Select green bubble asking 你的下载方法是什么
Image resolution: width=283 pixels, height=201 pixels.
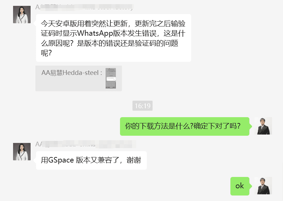[185, 126]
